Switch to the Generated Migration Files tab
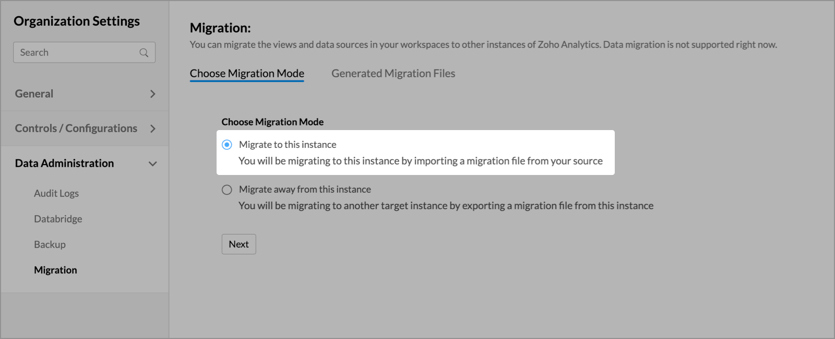835x339 pixels. click(393, 74)
